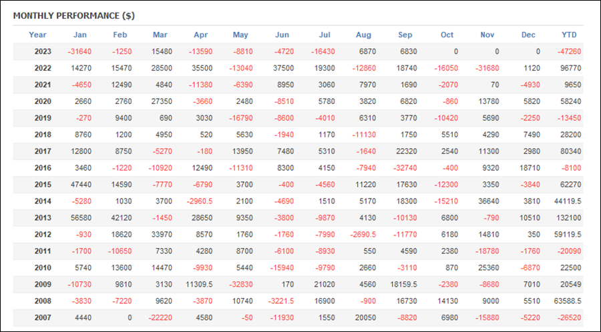
Task: Click the 2013 YTD value 132100
Action: [x=569, y=218]
